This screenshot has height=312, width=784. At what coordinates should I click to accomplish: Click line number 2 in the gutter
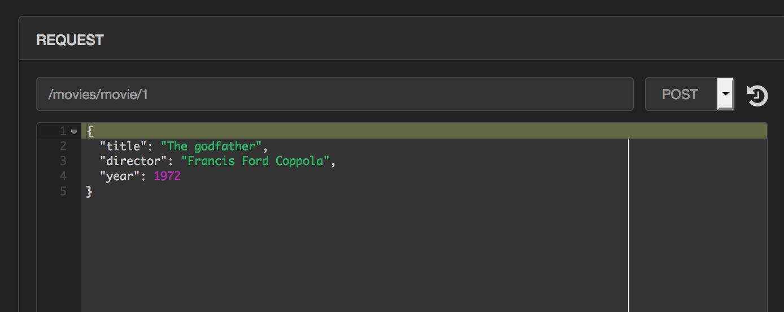click(x=63, y=146)
